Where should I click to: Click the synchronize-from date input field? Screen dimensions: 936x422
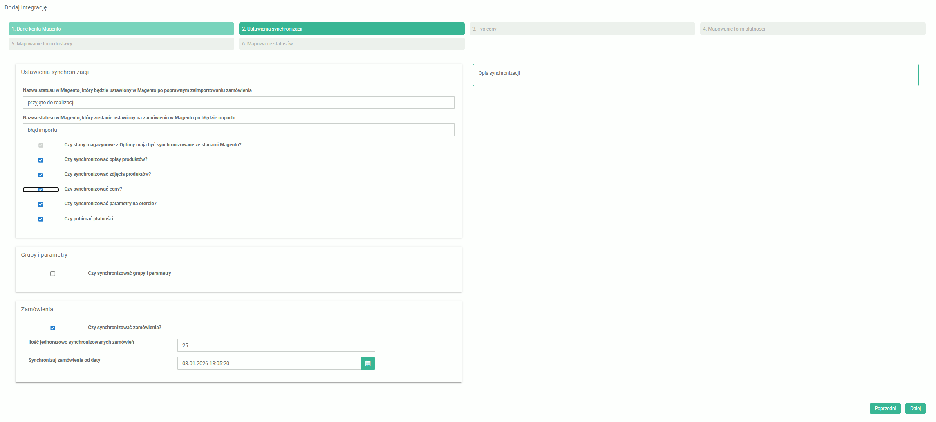pyautogui.click(x=269, y=364)
